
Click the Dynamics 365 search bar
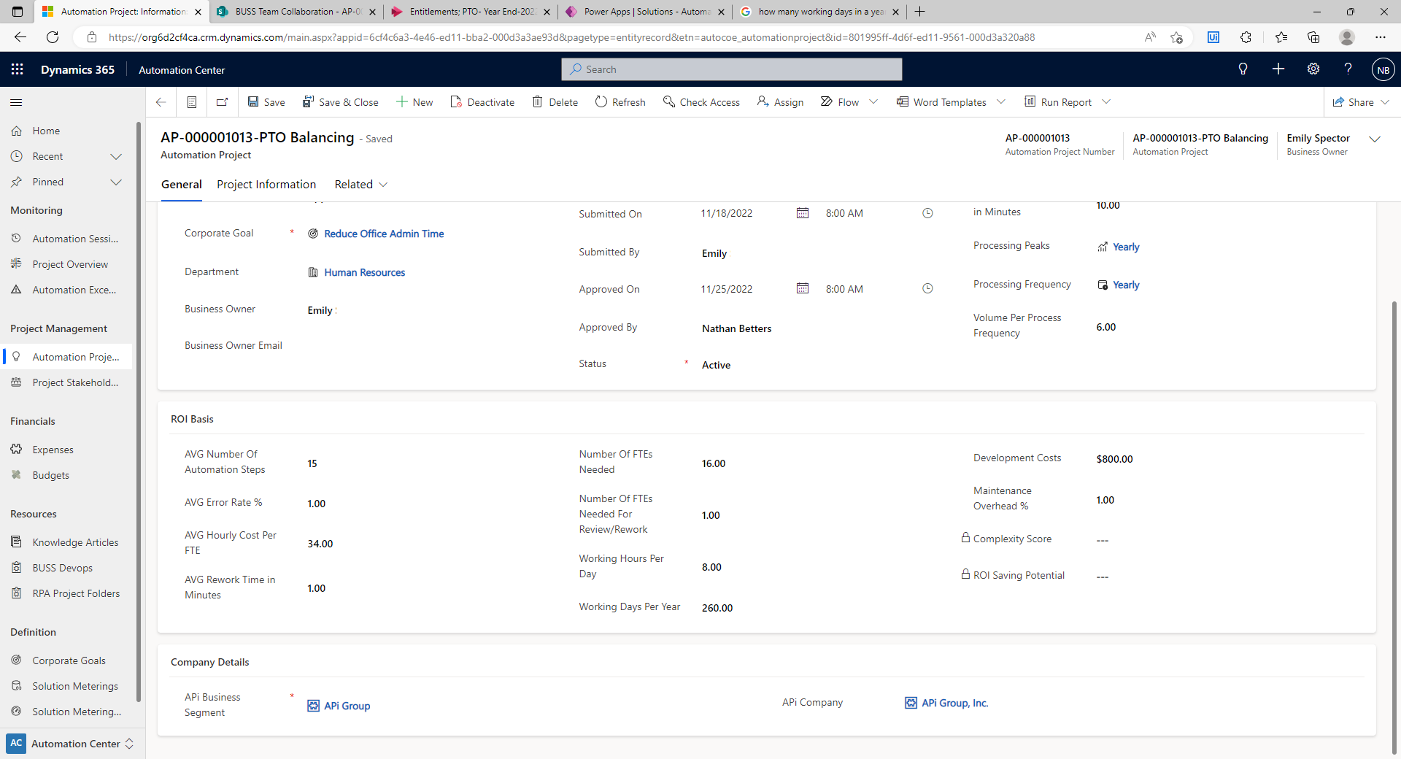coord(731,69)
